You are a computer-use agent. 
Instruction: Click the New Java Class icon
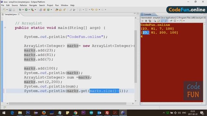point(48,10)
